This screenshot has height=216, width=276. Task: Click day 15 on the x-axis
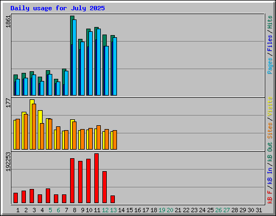point(129,210)
